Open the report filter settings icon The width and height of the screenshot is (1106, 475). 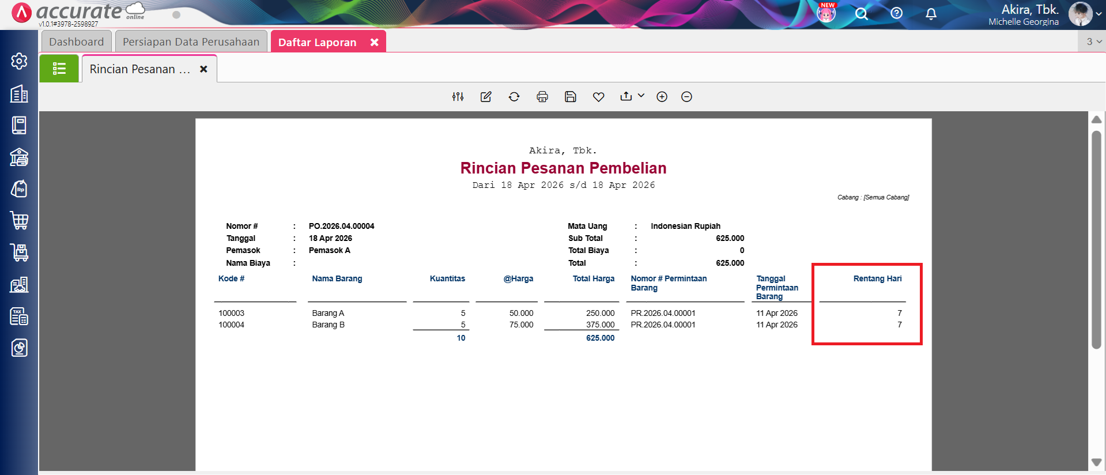(x=458, y=97)
